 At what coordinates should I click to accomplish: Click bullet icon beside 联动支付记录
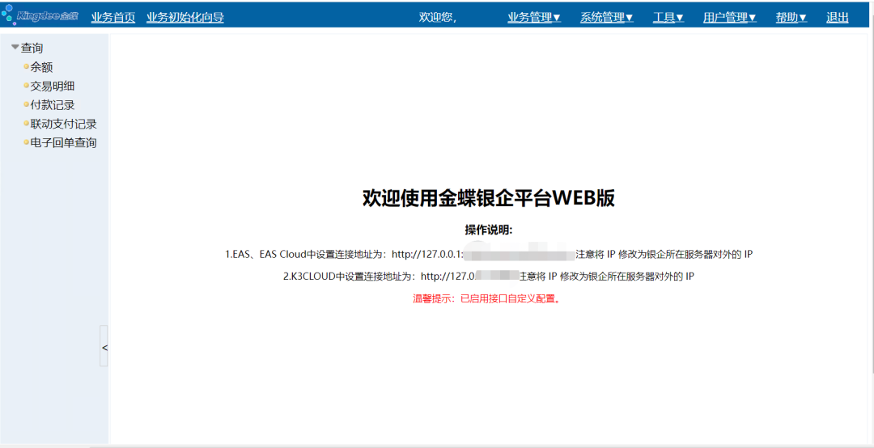[26, 124]
